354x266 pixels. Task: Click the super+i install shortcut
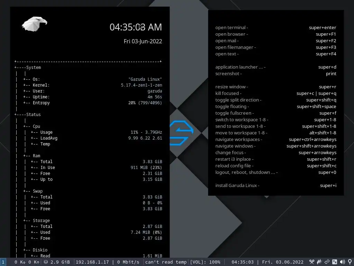click(x=328, y=185)
